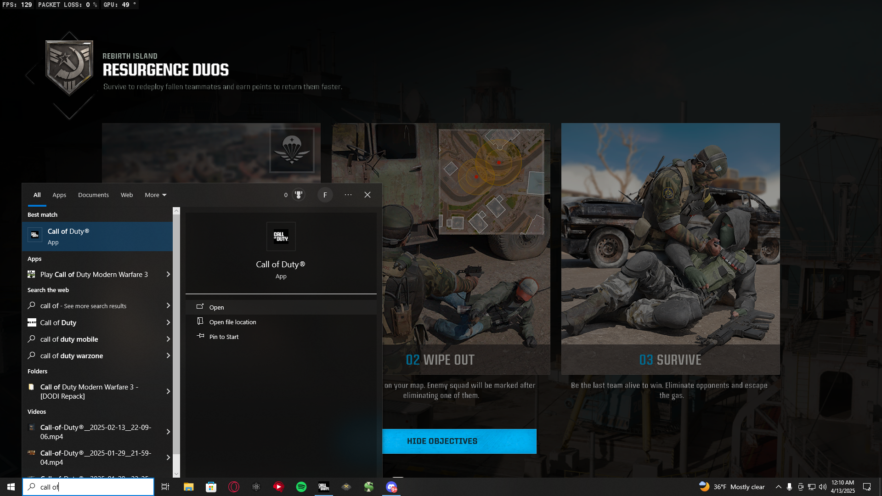Click the microphone icon in system tray
This screenshot has width=882, height=496.
point(789,487)
